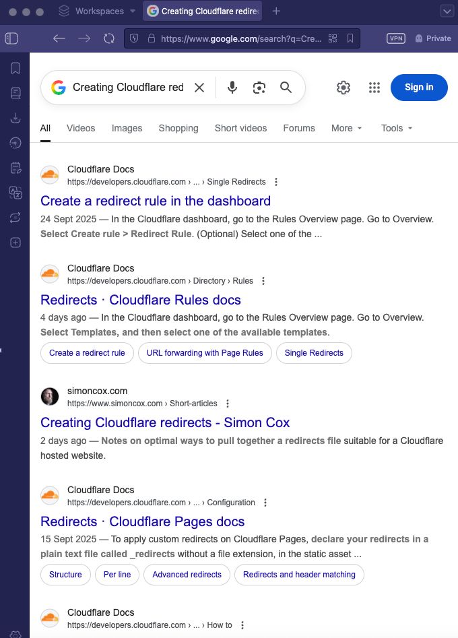Viewport: 458px width, 638px height.
Task: Select the Shopping search tab
Action: point(178,128)
